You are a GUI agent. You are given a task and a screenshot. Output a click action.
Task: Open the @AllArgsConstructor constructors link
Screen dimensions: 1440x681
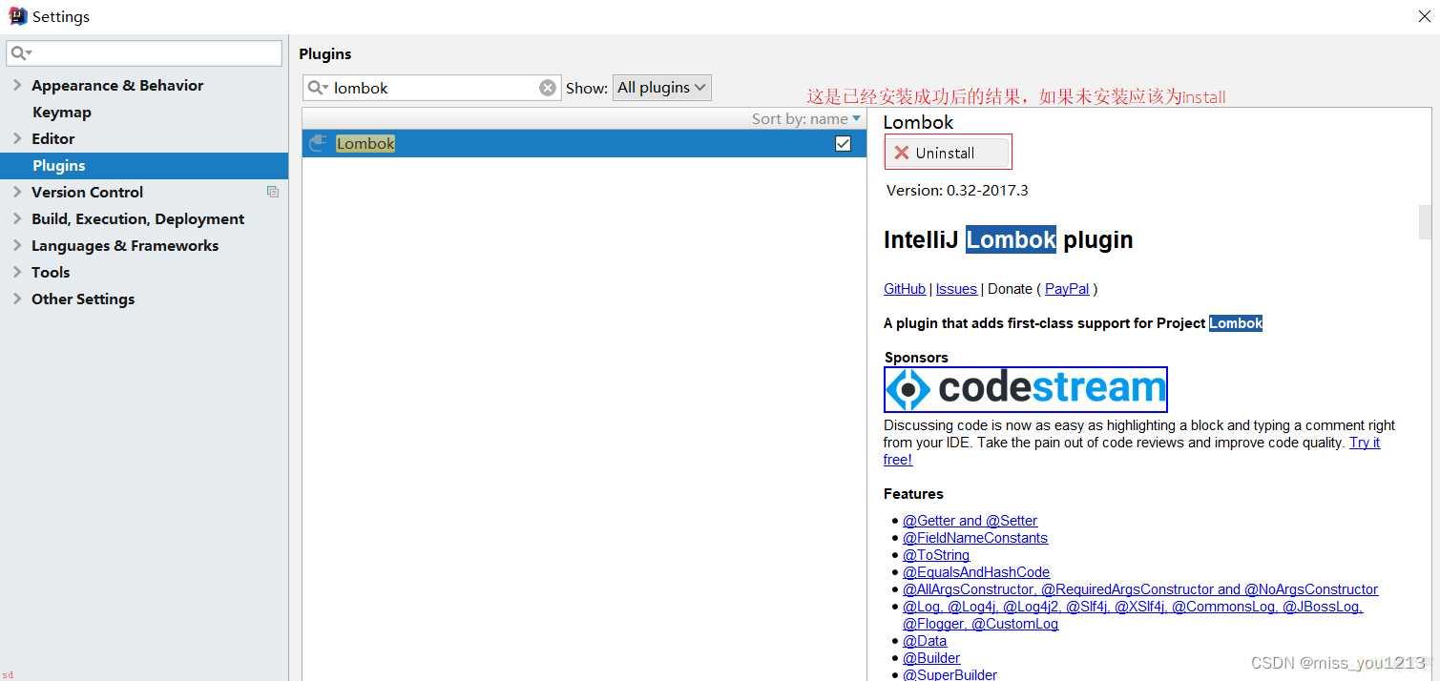pyautogui.click(x=1140, y=589)
